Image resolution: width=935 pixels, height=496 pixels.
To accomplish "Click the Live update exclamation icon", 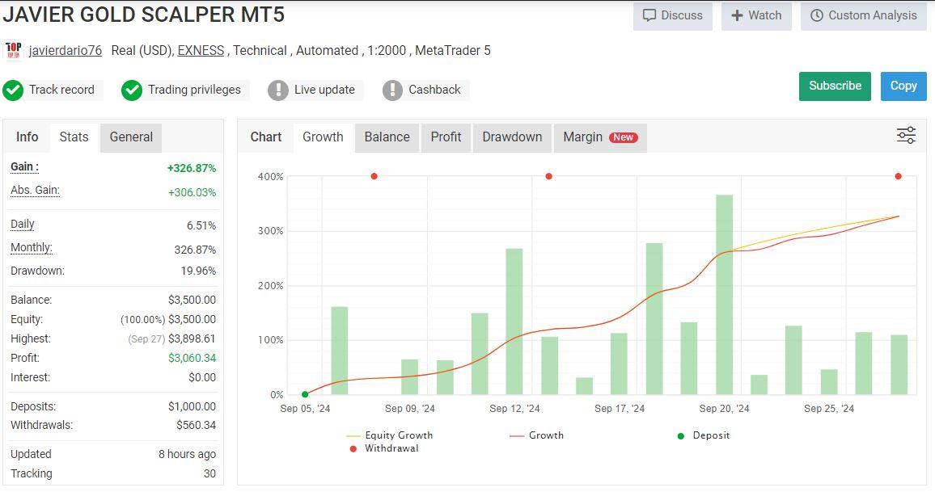I will pos(278,90).
